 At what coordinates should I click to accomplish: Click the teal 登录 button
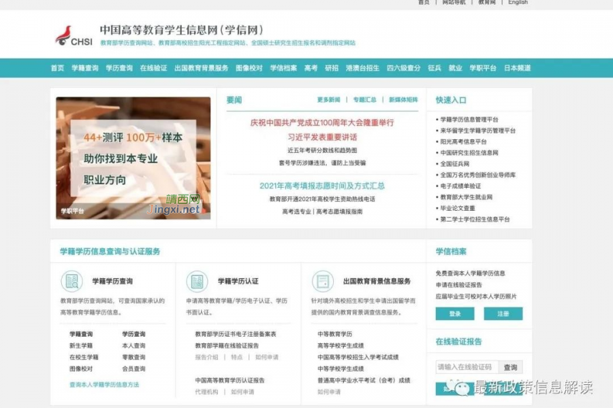click(x=454, y=313)
